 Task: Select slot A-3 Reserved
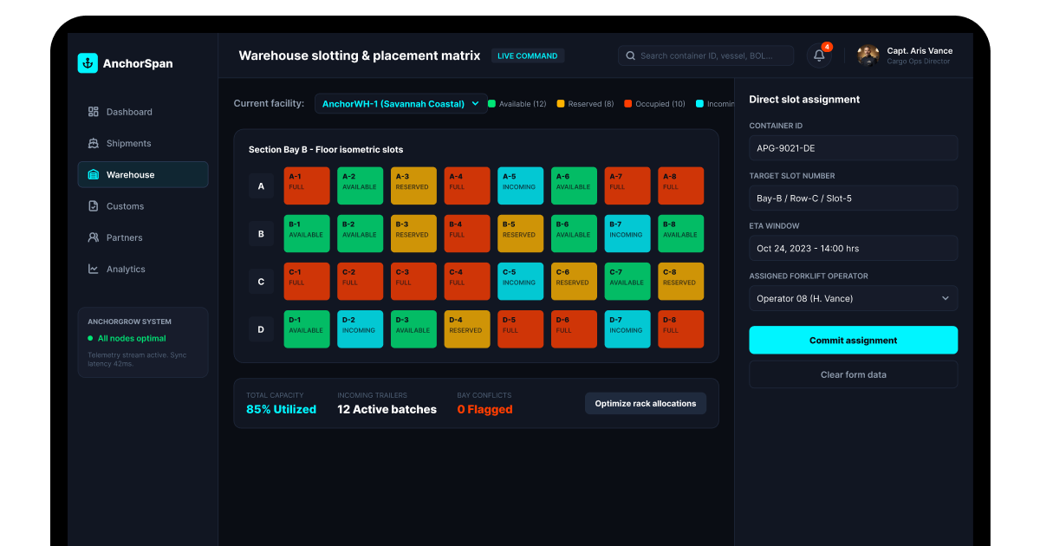414,186
